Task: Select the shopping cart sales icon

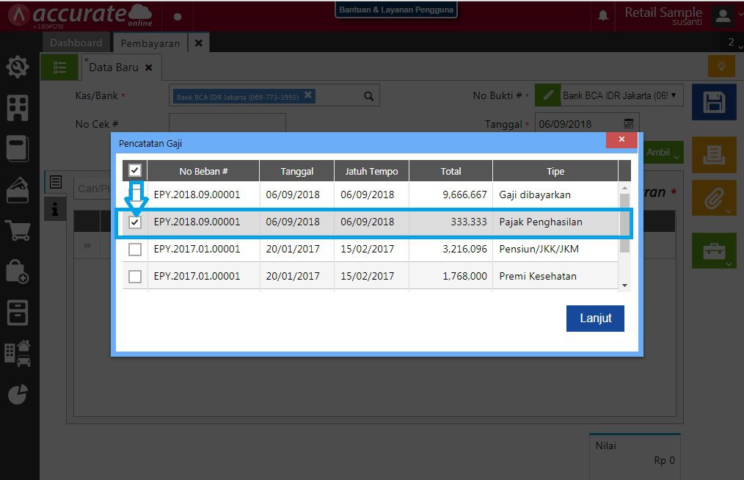Action: (x=18, y=230)
